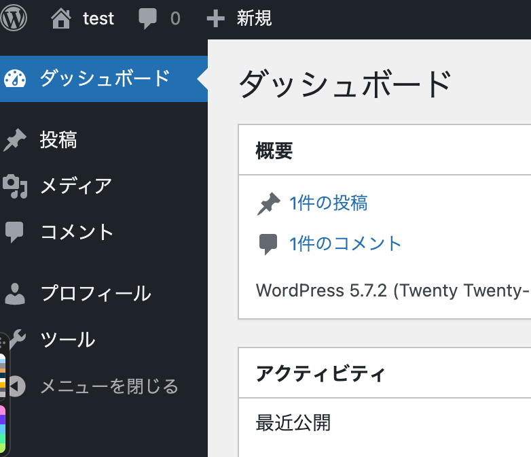This screenshot has height=457, width=531.
Task: Open the site home house icon
Action: 61,18
